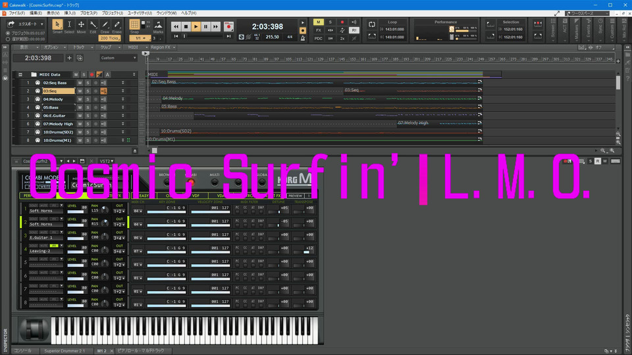
Task: Mute the MIDI Data folder
Action: pos(76,74)
